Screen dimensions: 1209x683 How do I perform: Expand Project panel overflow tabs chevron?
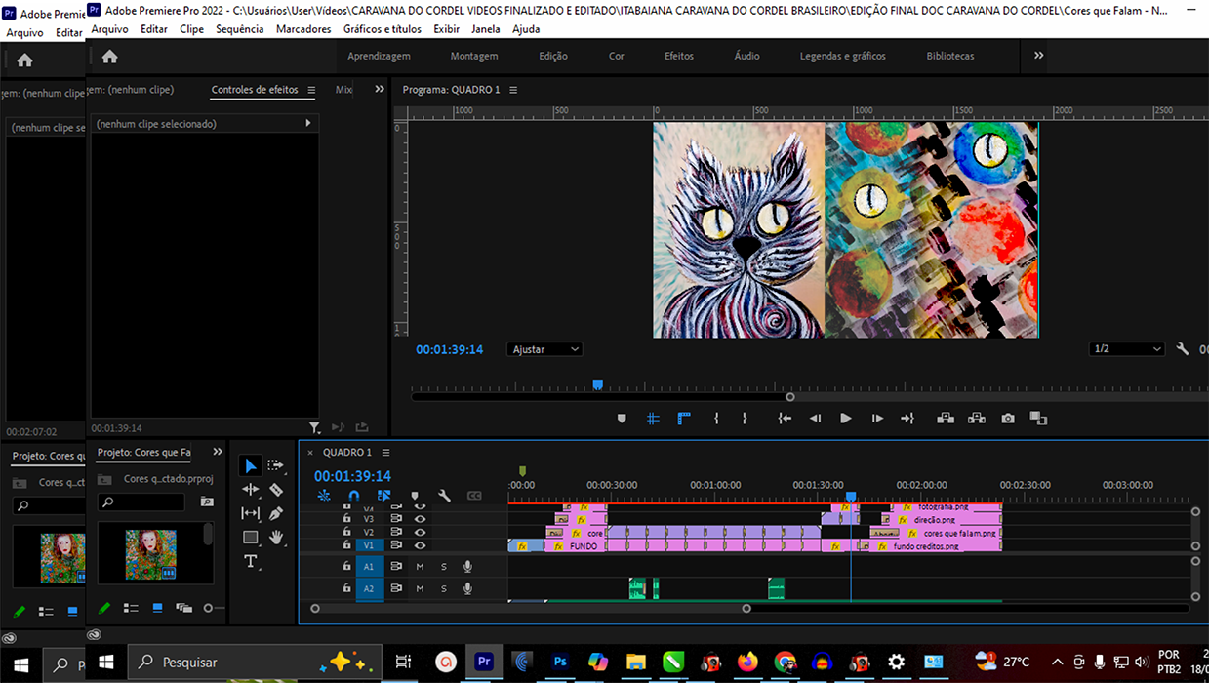(x=218, y=453)
